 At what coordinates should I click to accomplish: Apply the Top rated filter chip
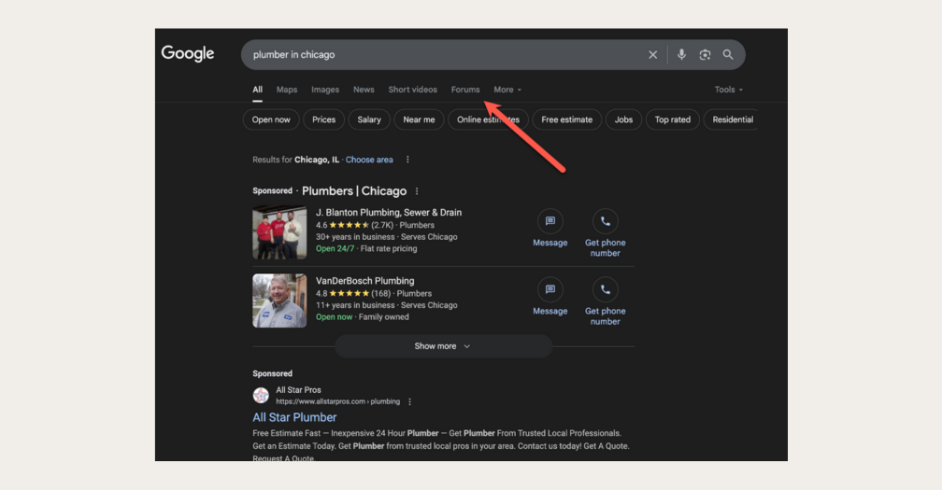[672, 119]
